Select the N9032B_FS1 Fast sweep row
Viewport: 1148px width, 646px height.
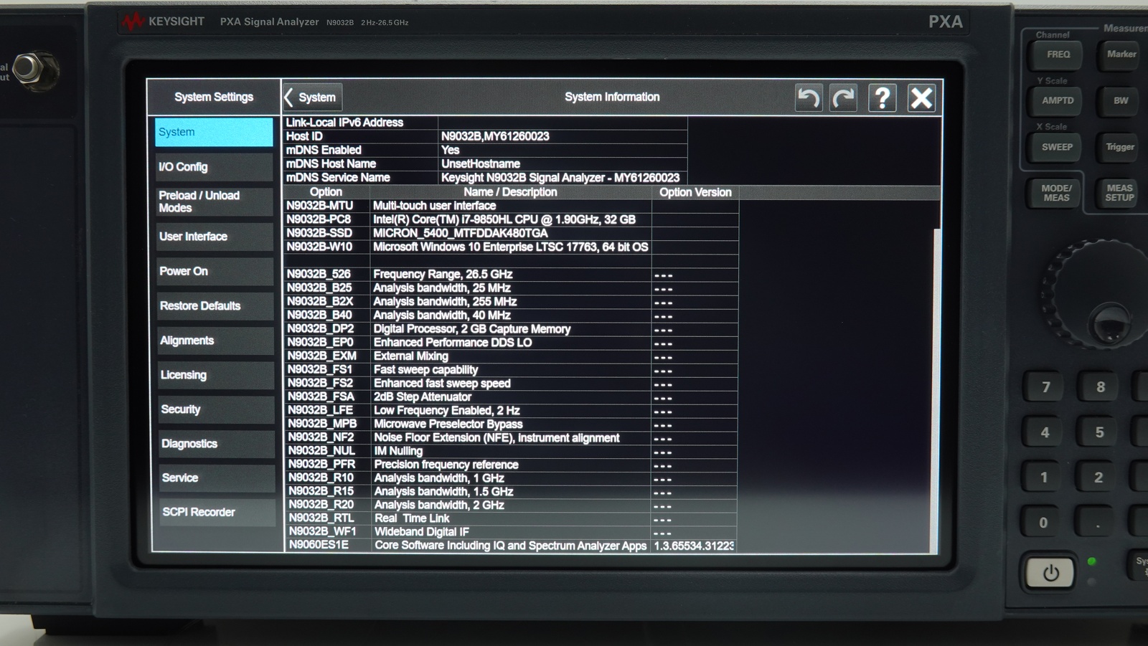pyautogui.click(x=511, y=369)
